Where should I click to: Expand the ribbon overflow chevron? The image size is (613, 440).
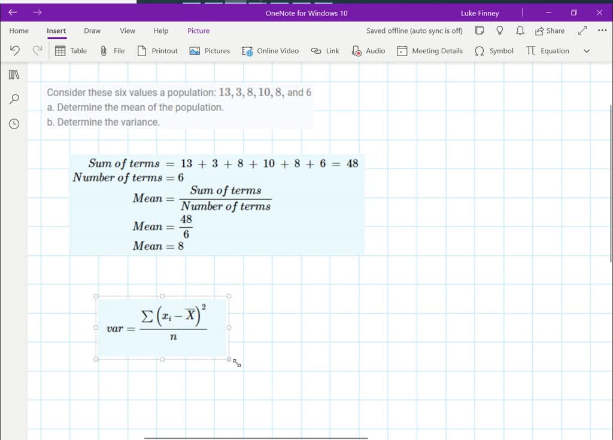pyautogui.click(x=587, y=51)
